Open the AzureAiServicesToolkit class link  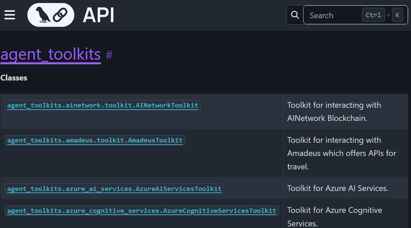pyautogui.click(x=115, y=189)
